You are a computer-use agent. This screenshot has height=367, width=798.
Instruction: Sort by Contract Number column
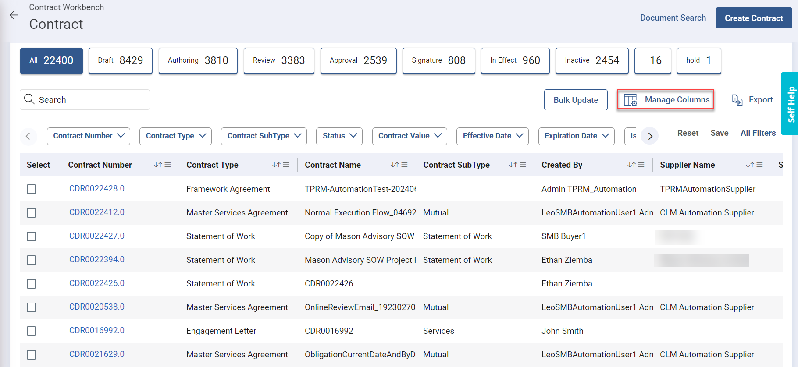coord(158,165)
